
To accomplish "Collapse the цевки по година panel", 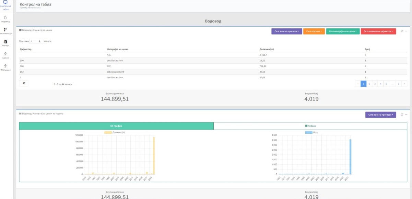I will pyautogui.click(x=406, y=115).
